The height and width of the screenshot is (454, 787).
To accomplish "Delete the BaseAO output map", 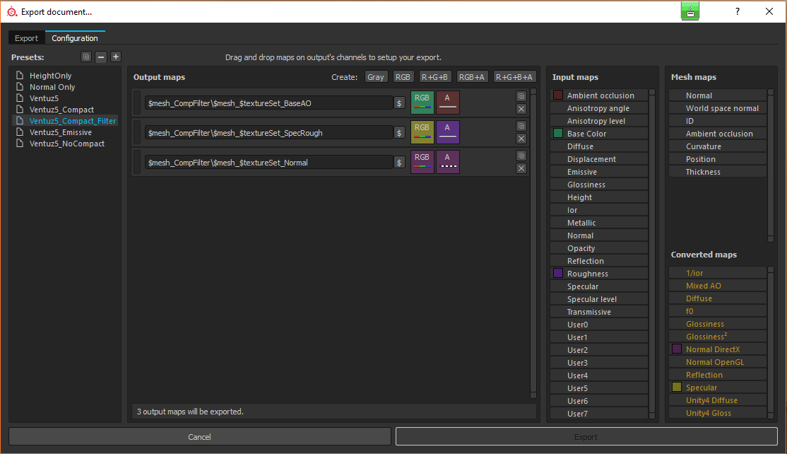I will point(521,109).
